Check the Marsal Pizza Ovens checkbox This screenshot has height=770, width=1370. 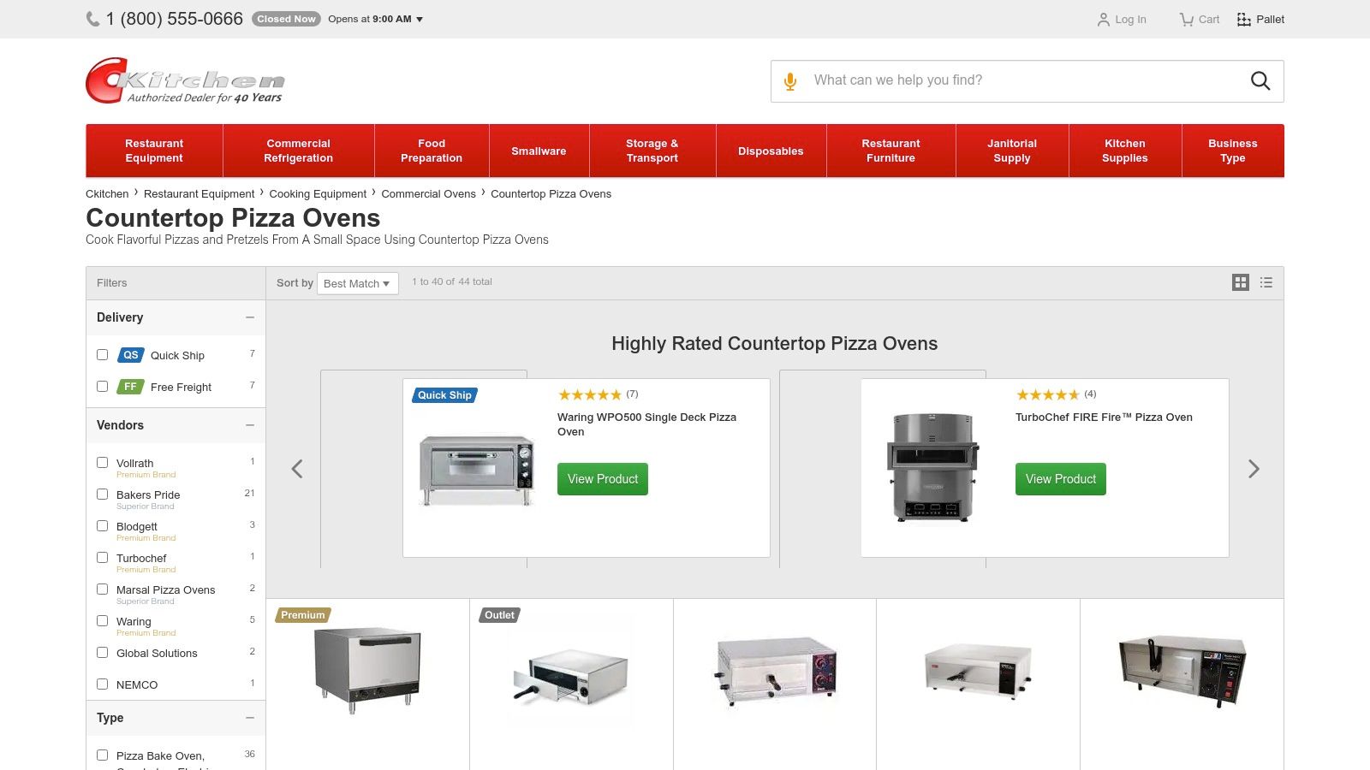coord(102,589)
